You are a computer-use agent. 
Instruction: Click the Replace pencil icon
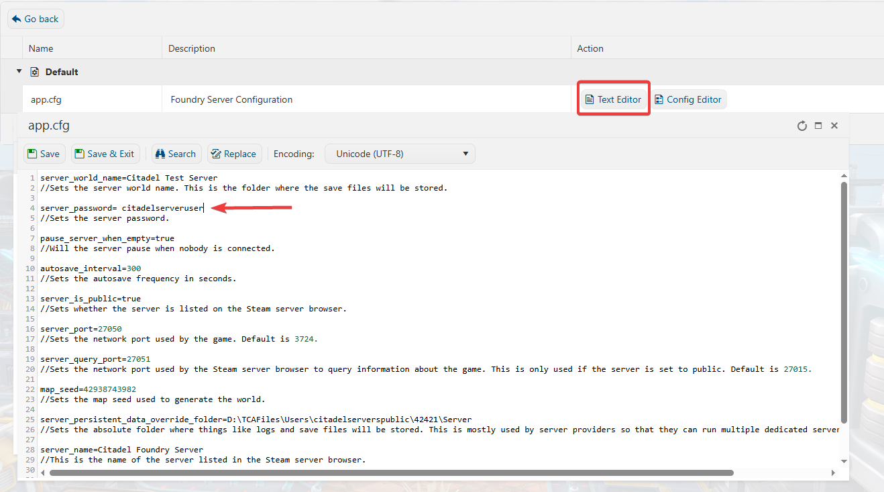(216, 154)
